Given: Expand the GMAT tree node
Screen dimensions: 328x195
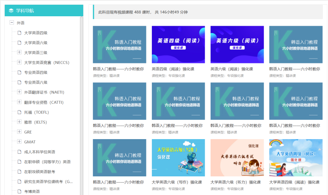Looking at the screenshot, I should coord(19,141).
